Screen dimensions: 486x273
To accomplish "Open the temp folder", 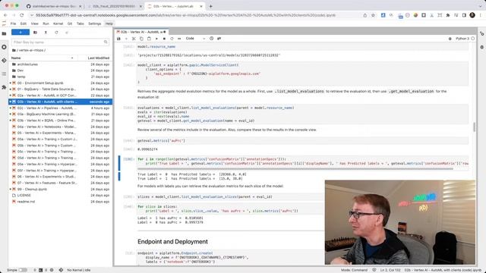I will coord(21,77).
